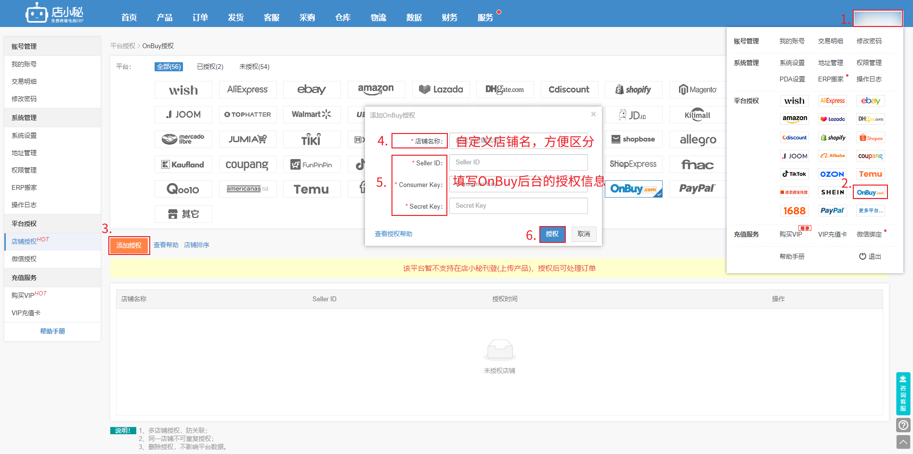
Task: Select the 其它 platform tile
Action: click(x=183, y=214)
